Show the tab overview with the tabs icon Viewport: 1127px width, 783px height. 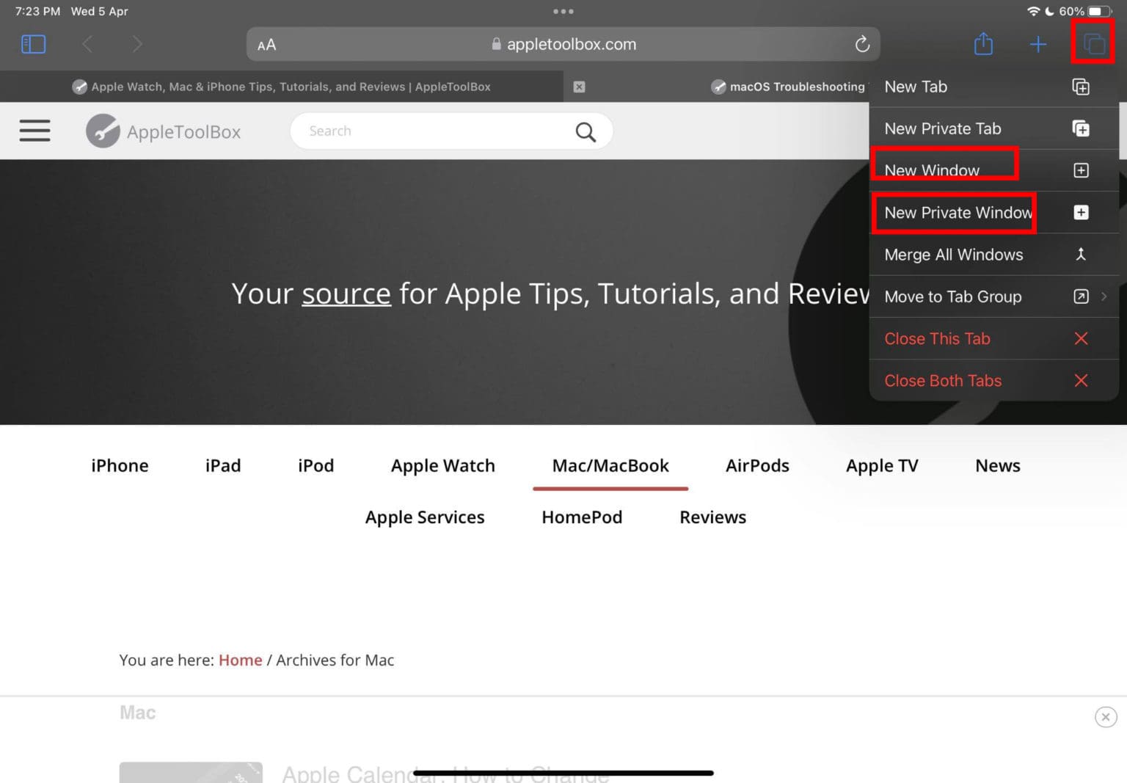[x=1093, y=44]
